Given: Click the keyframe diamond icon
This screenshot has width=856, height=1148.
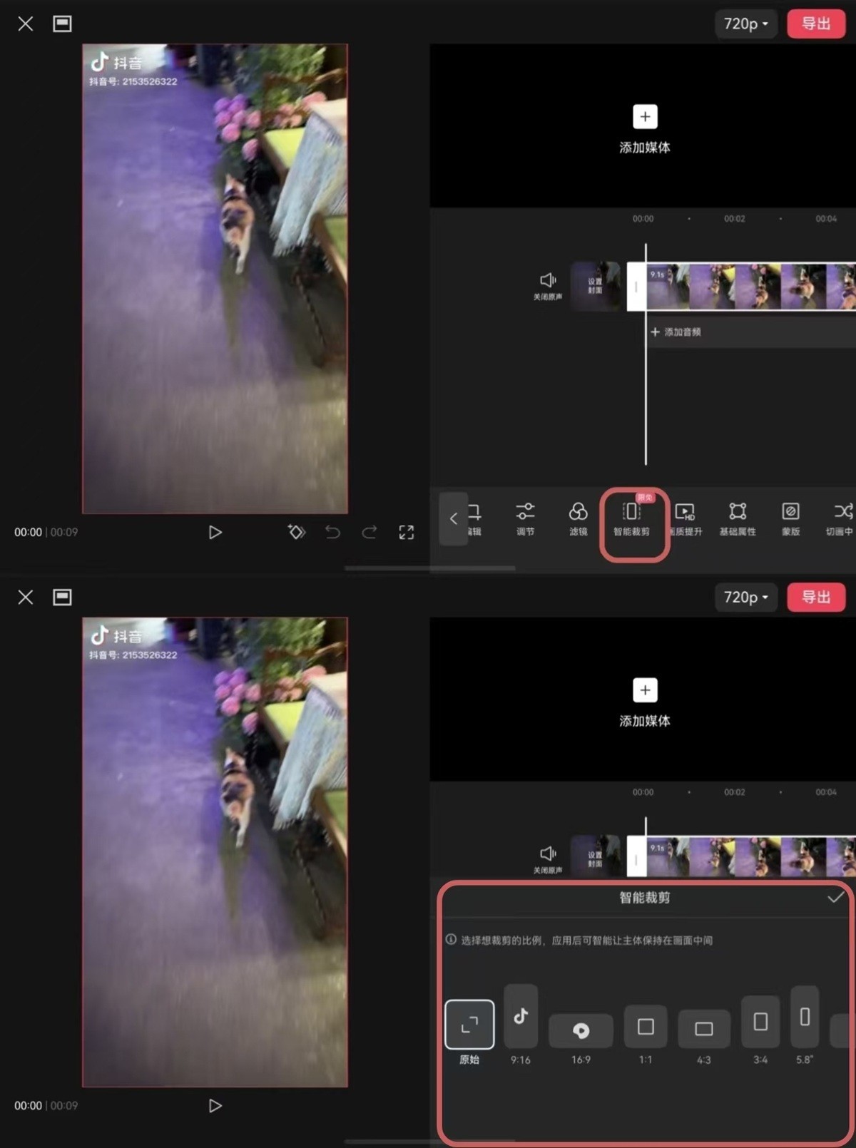Looking at the screenshot, I should (297, 532).
